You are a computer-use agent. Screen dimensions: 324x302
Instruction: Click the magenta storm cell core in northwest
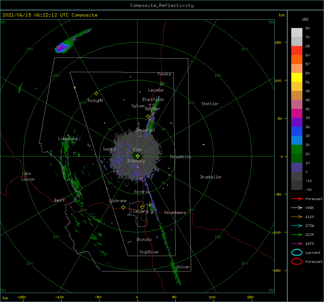click(x=60, y=47)
